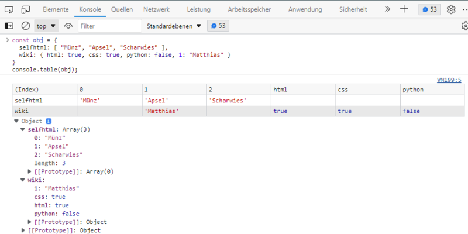
Task: Click the python: false property
Action: coord(57,214)
